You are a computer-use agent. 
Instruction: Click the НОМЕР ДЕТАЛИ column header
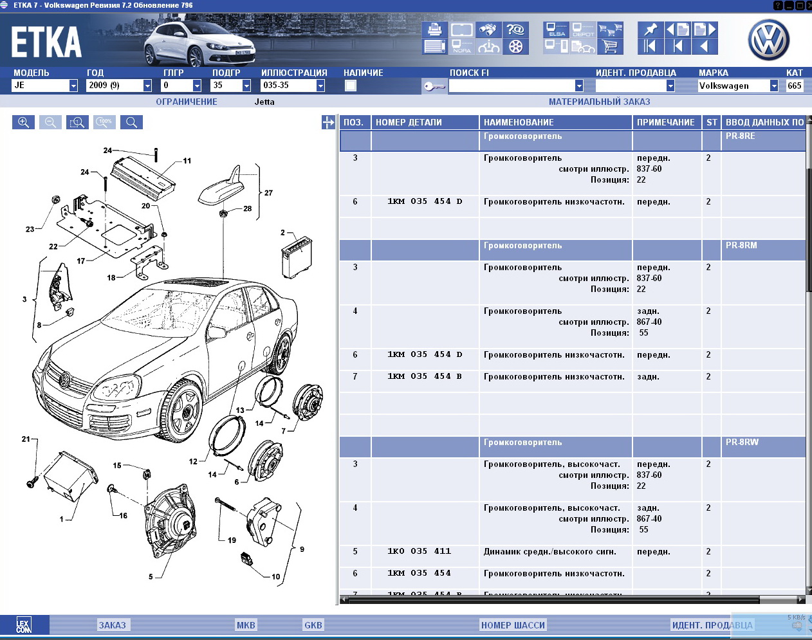point(425,122)
